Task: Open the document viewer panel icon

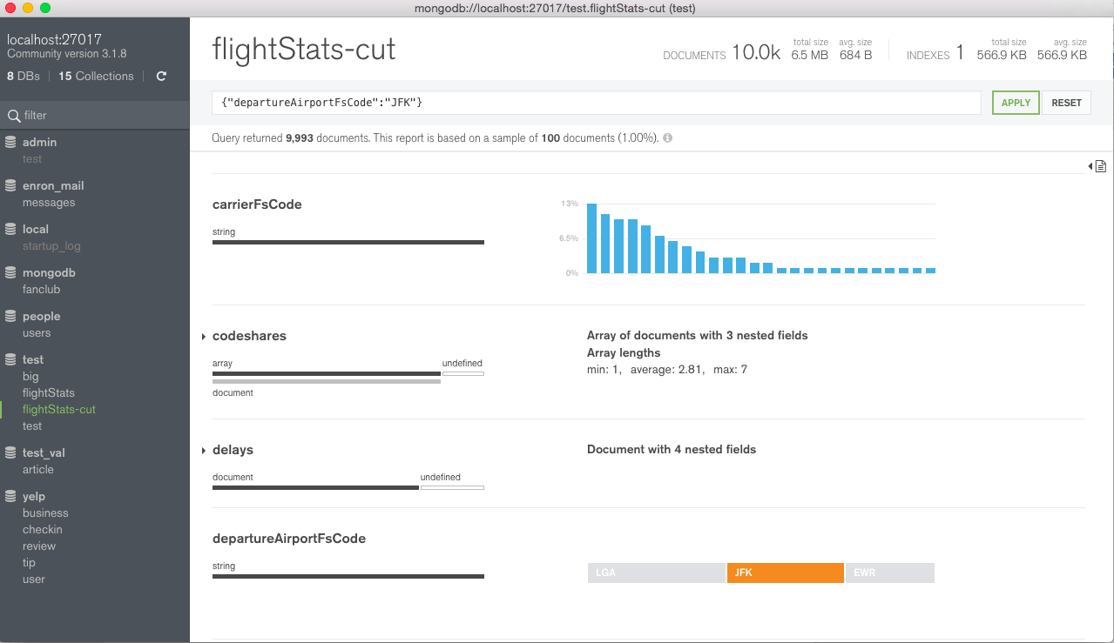Action: [1100, 166]
